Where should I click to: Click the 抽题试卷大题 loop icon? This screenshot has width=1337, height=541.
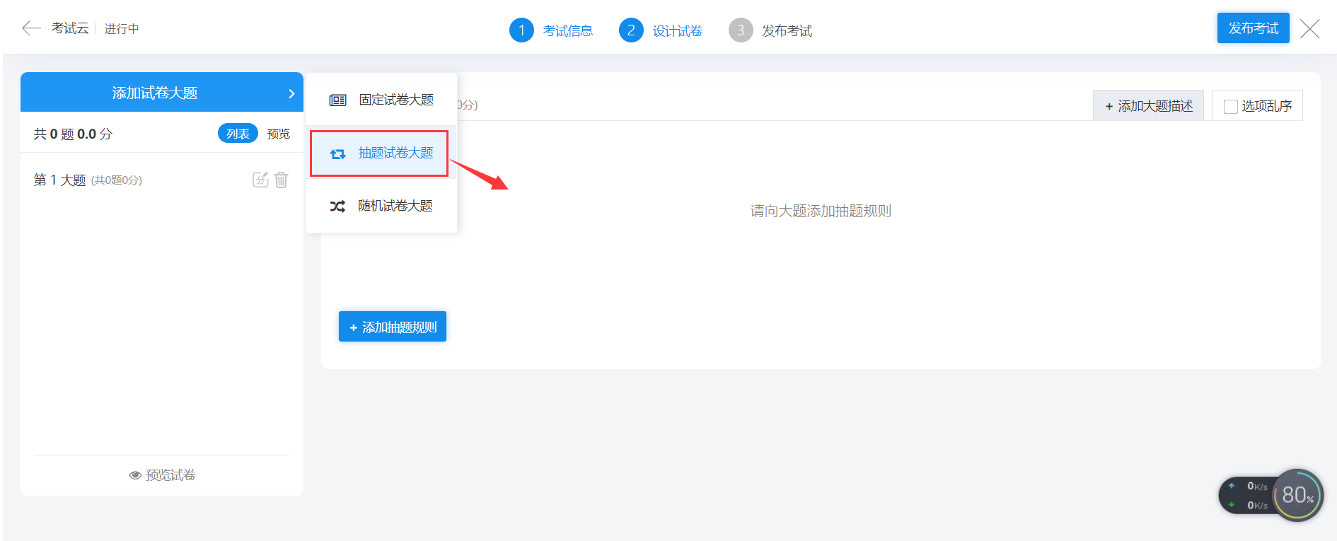[337, 153]
